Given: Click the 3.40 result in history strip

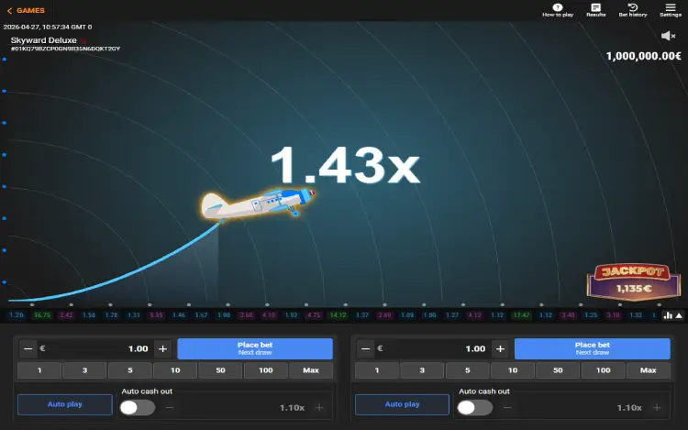Looking at the screenshot, I should coord(568,315).
